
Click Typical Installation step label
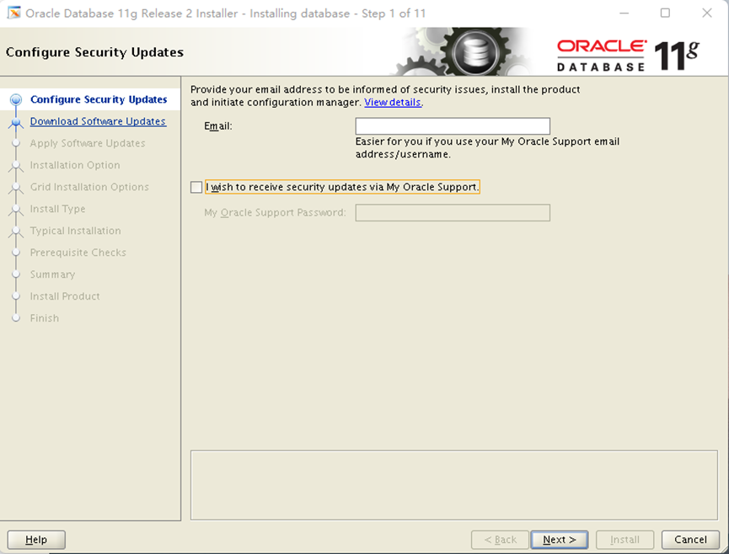click(x=75, y=231)
